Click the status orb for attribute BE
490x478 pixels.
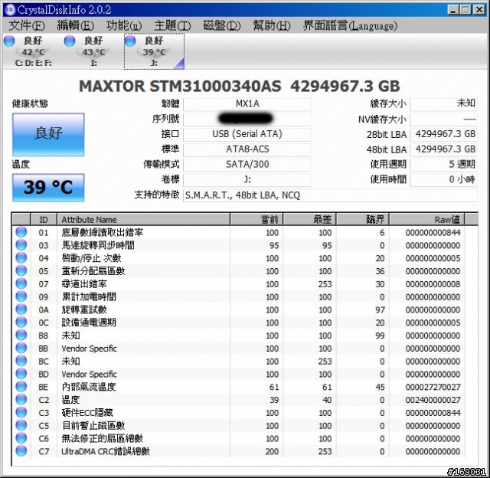click(21, 386)
